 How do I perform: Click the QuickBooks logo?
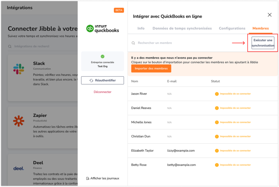pos(102,29)
